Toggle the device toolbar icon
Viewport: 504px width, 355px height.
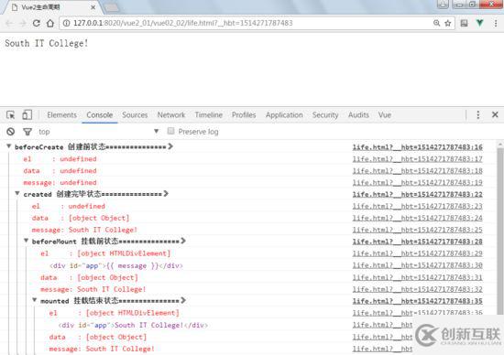click(27, 115)
